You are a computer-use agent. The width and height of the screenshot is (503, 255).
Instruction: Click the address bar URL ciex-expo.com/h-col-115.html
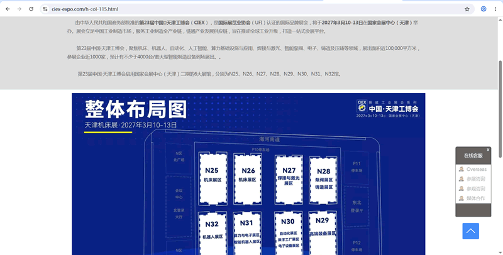coord(85,9)
